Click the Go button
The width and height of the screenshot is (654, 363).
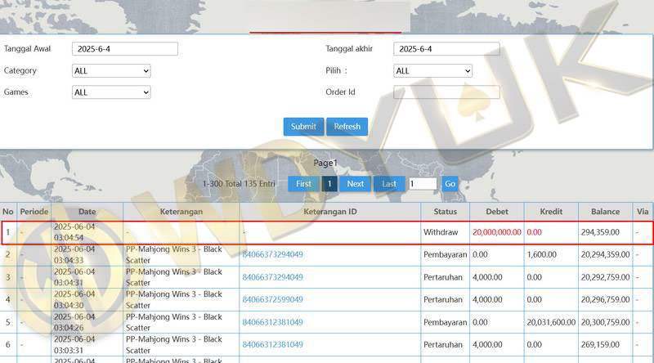tap(450, 184)
